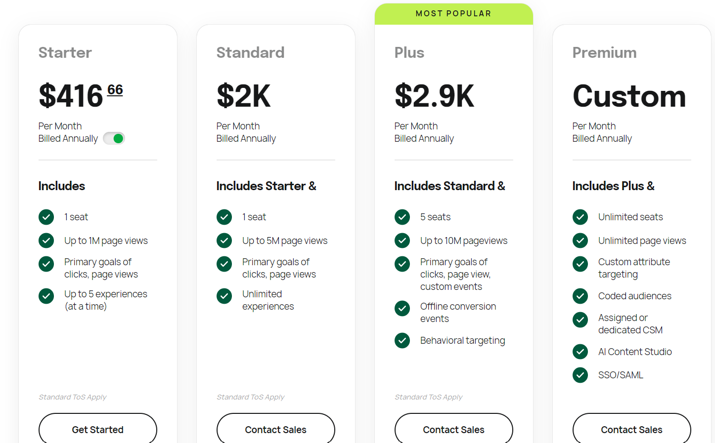This screenshot has height=443, width=715.
Task: Click Includes Standard & heading
Action: (450, 186)
